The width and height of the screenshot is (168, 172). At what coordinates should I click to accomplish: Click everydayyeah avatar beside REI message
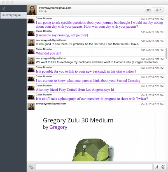[x=31, y=61]
